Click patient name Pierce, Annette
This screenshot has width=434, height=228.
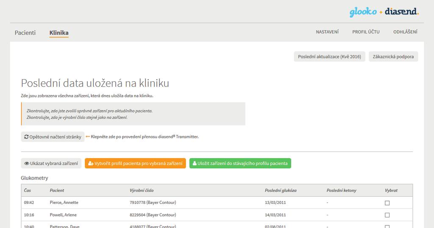64,203
